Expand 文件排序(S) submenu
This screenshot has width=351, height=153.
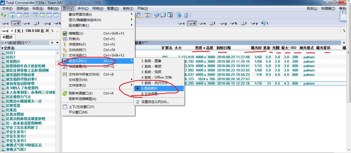pos(98,85)
